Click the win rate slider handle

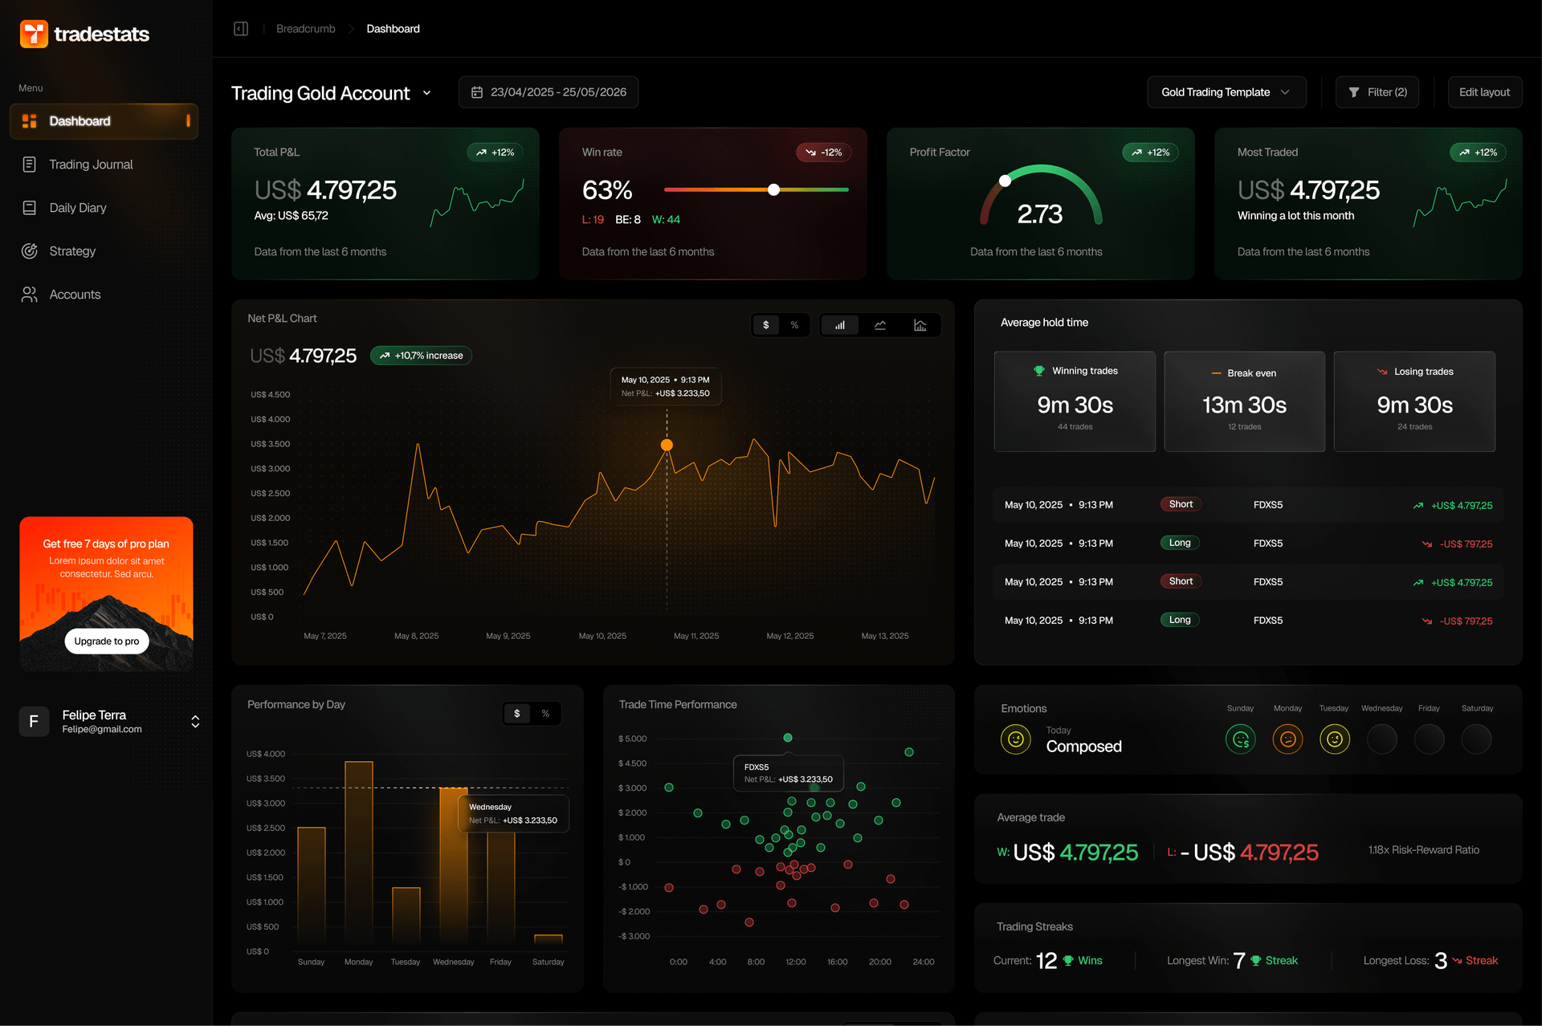pos(773,189)
